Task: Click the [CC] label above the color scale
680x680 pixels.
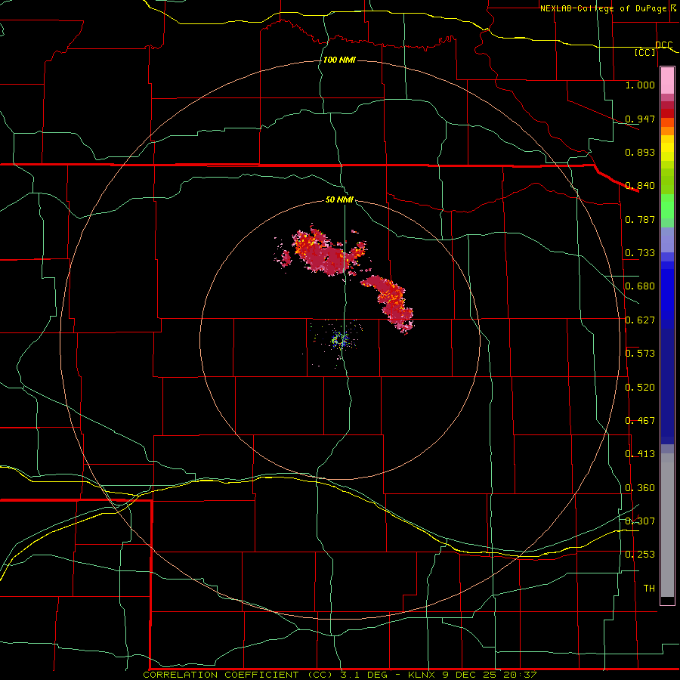Action: click(644, 52)
